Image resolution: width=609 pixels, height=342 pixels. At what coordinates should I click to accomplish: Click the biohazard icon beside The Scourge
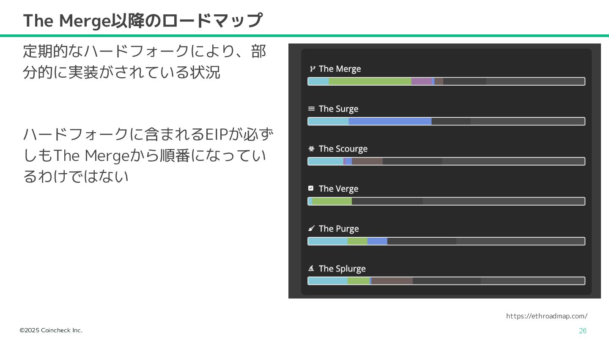tap(311, 149)
